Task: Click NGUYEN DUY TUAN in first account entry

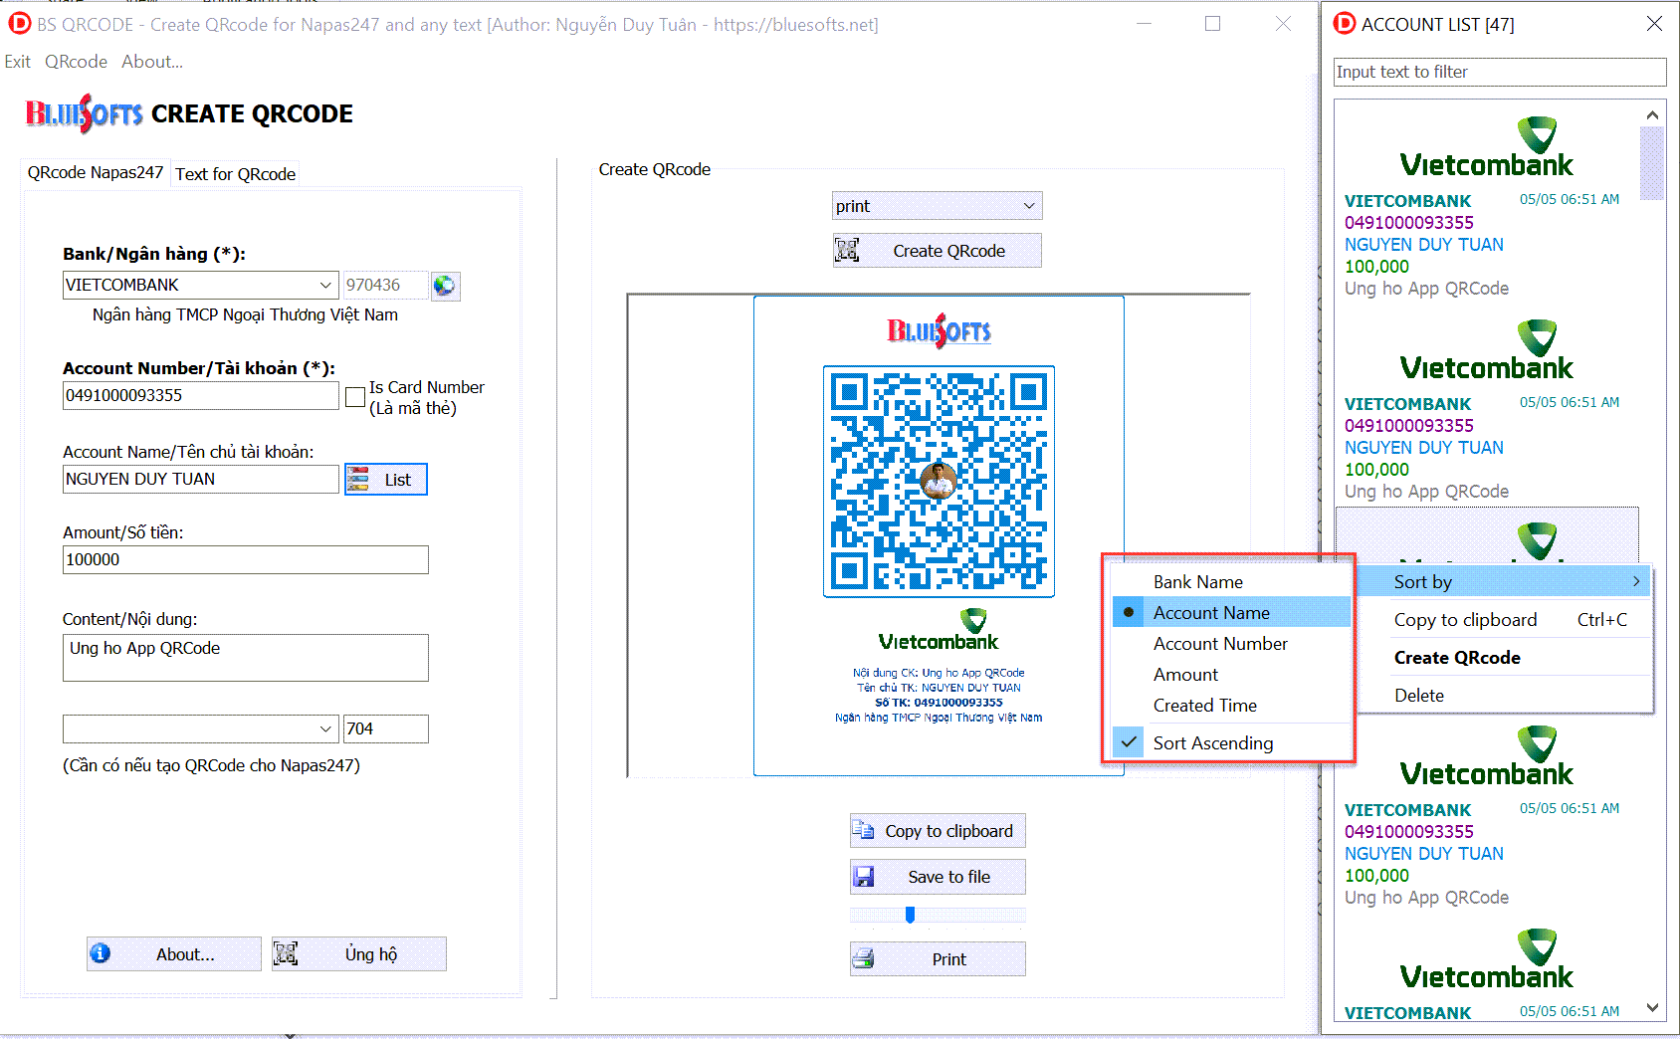Action: pos(1424,245)
